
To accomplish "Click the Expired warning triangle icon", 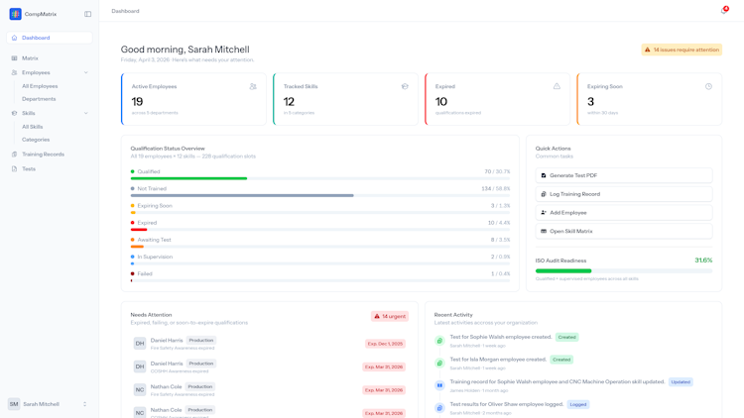I will [557, 86].
